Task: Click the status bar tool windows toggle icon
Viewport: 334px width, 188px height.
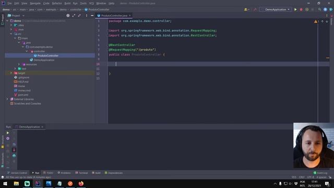Action: point(2,177)
